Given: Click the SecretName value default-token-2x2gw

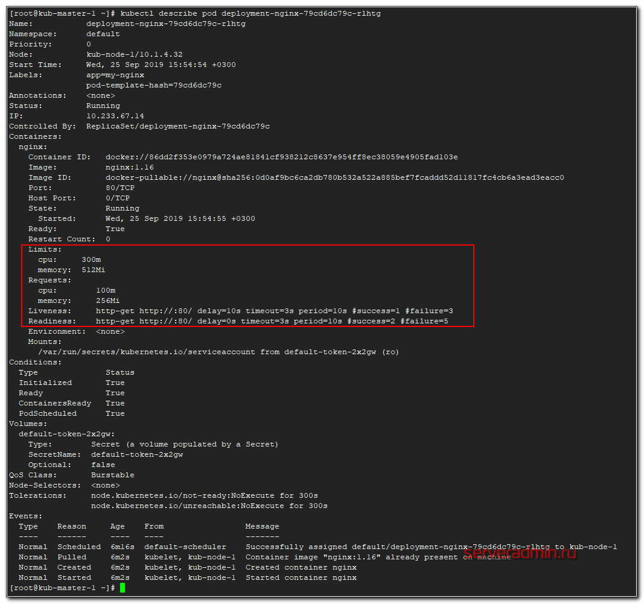Looking at the screenshot, I should tap(137, 454).
